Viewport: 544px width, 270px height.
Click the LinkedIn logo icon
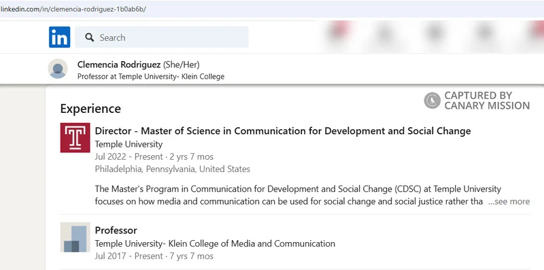(x=59, y=37)
